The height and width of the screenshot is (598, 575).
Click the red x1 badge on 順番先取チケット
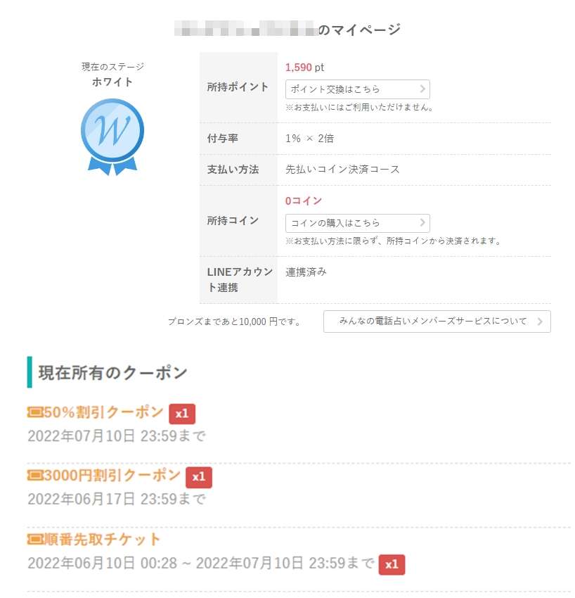point(392,564)
